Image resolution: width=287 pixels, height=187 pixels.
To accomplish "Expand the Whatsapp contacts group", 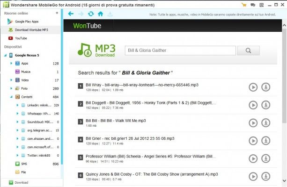I will (17, 114).
